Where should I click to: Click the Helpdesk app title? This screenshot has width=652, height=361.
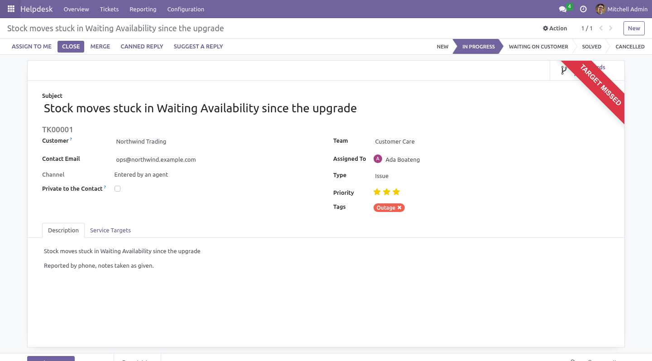point(36,9)
